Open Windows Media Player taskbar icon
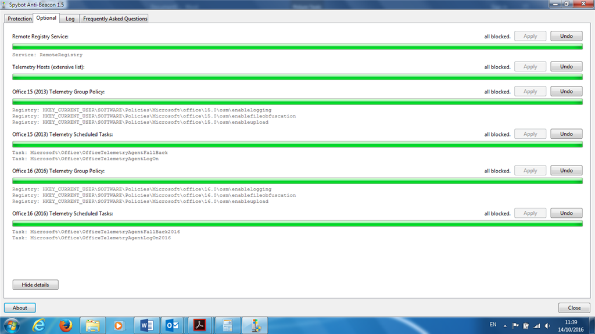Image resolution: width=595 pixels, height=334 pixels. tap(119, 326)
